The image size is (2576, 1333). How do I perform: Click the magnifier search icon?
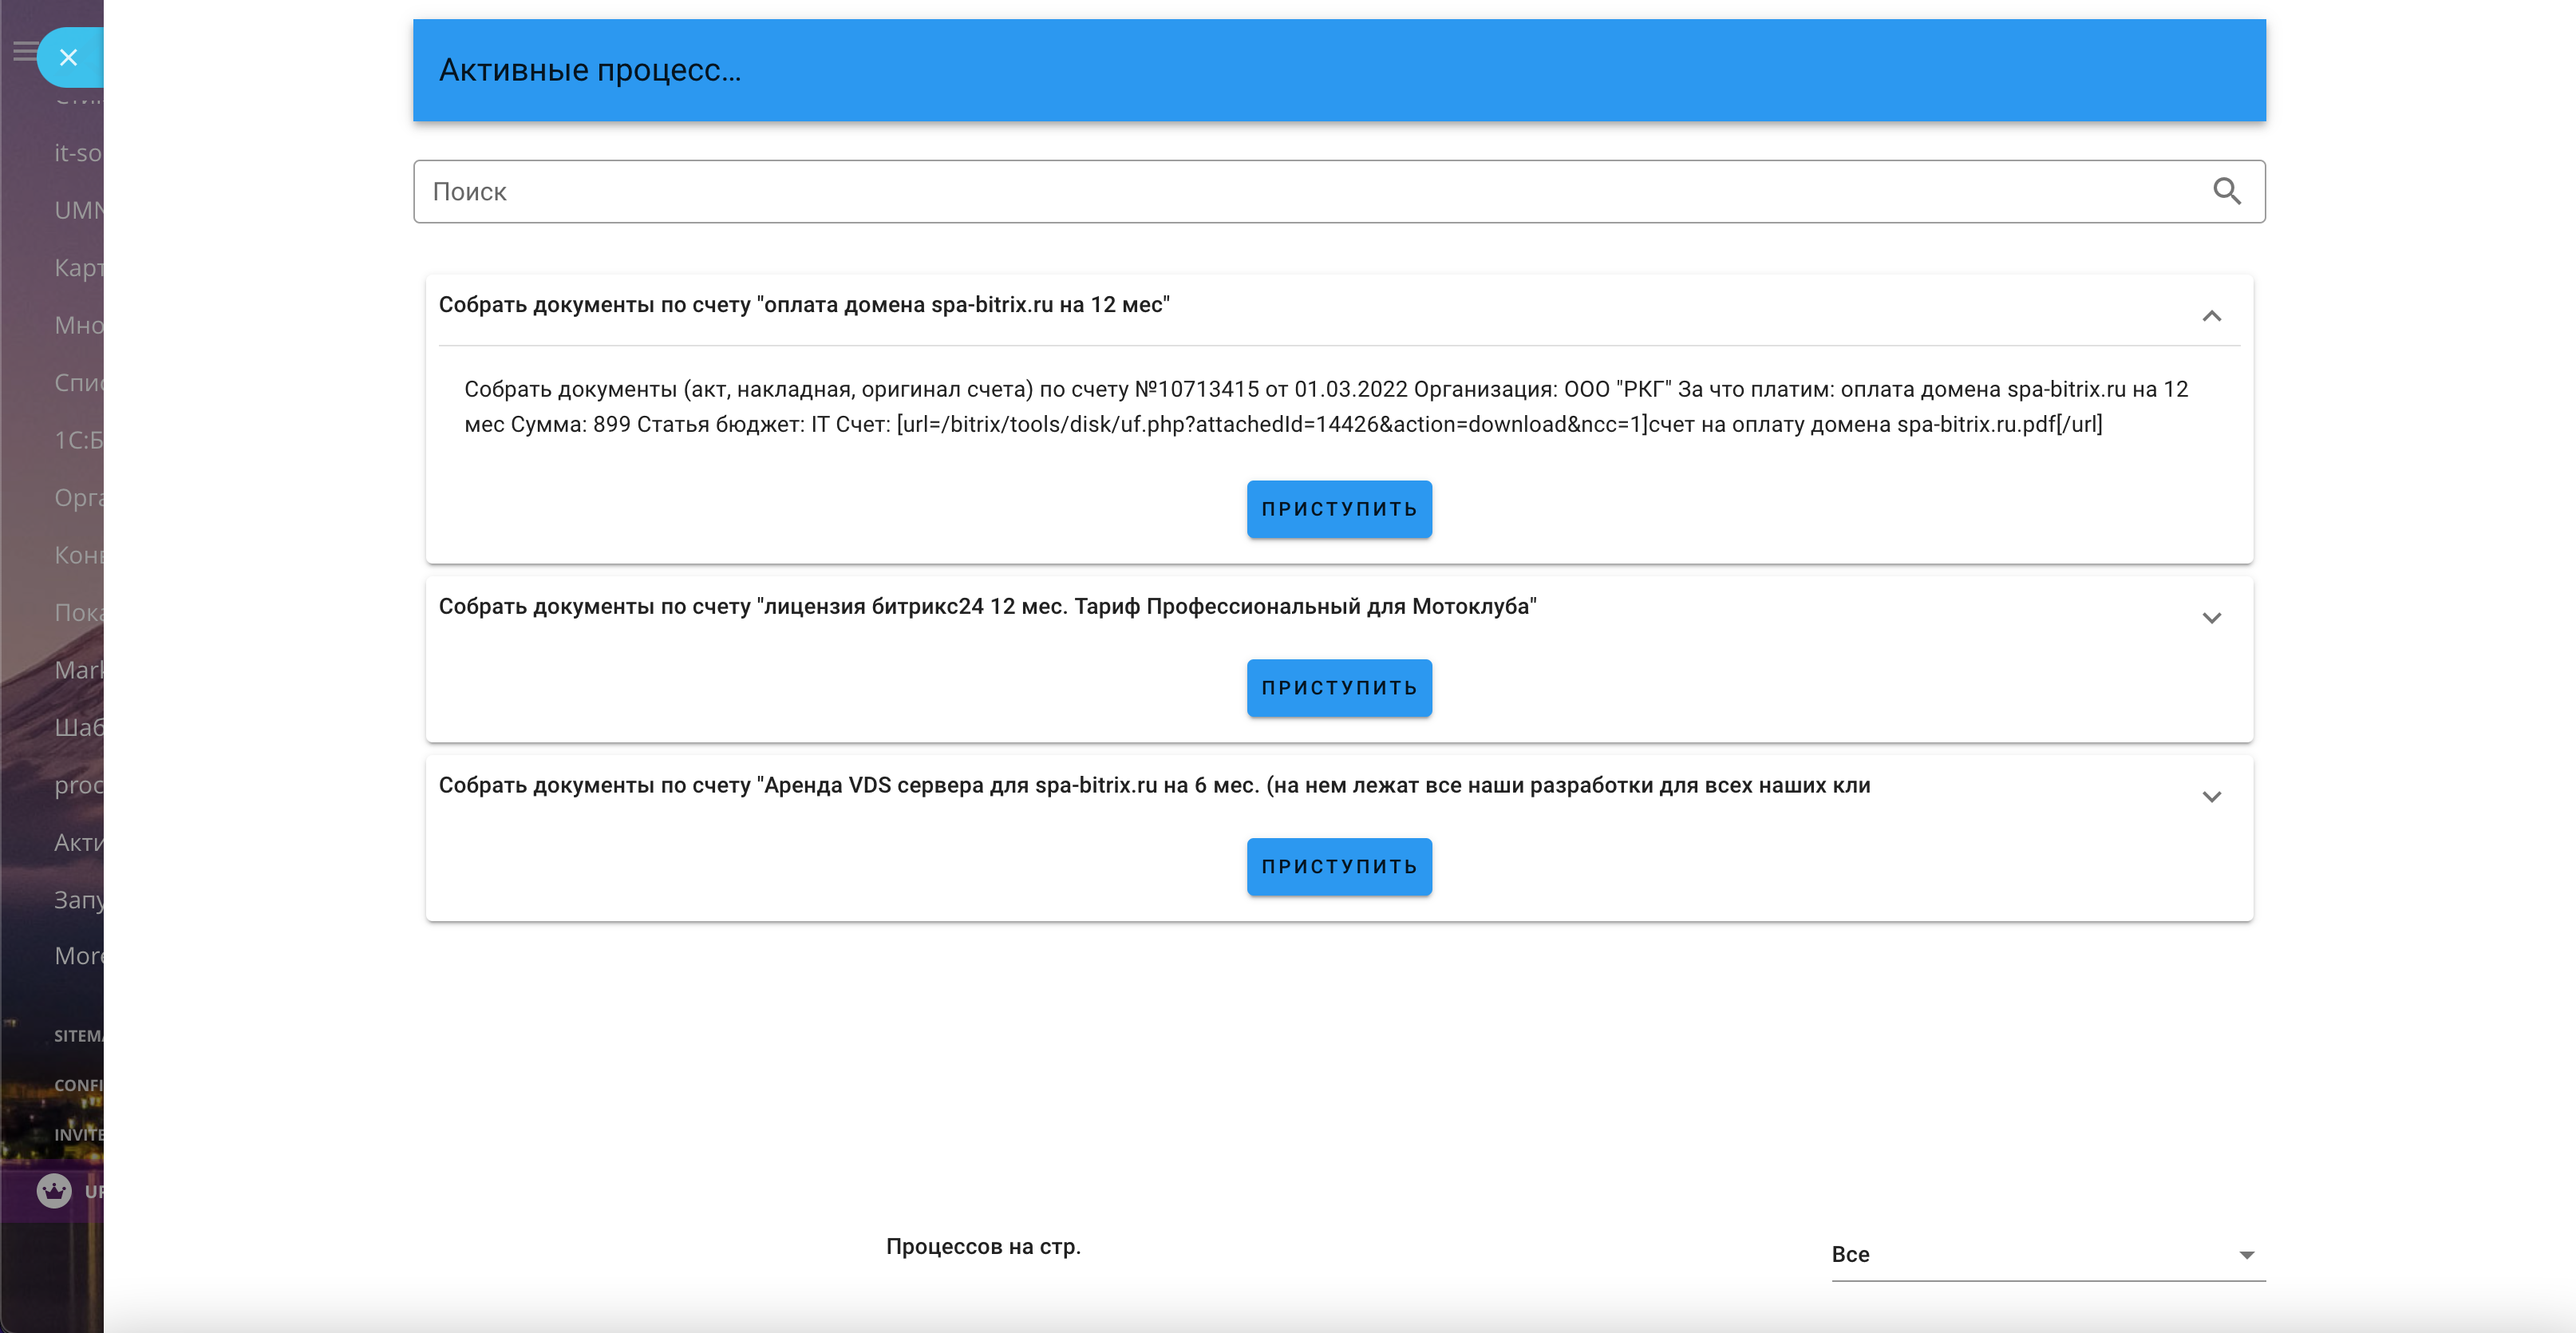click(2226, 191)
